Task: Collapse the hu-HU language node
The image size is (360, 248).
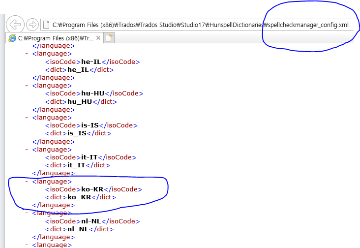Action: (27, 86)
